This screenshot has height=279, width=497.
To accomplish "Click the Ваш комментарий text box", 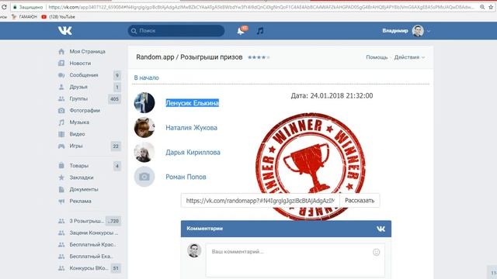I will 295,260.
